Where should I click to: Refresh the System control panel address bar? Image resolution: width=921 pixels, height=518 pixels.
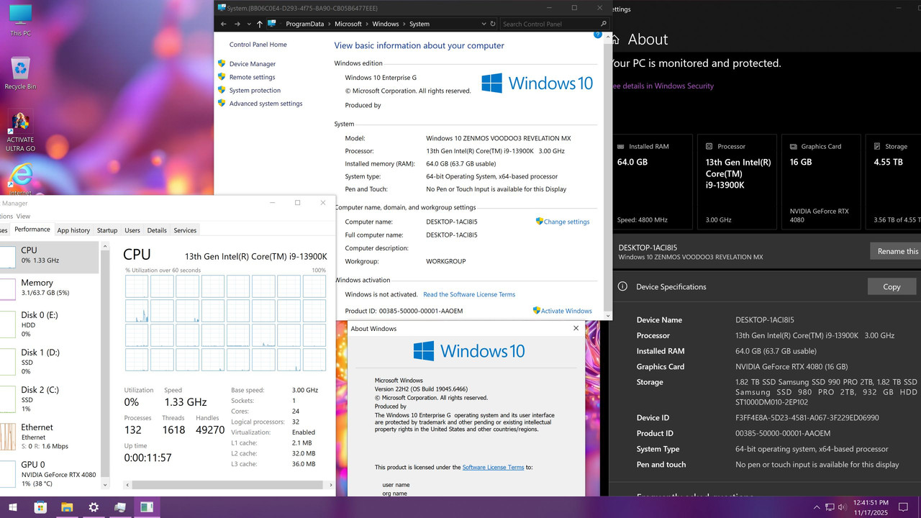[x=493, y=24]
